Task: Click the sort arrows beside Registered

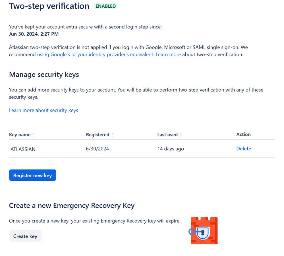Action: (x=113, y=135)
